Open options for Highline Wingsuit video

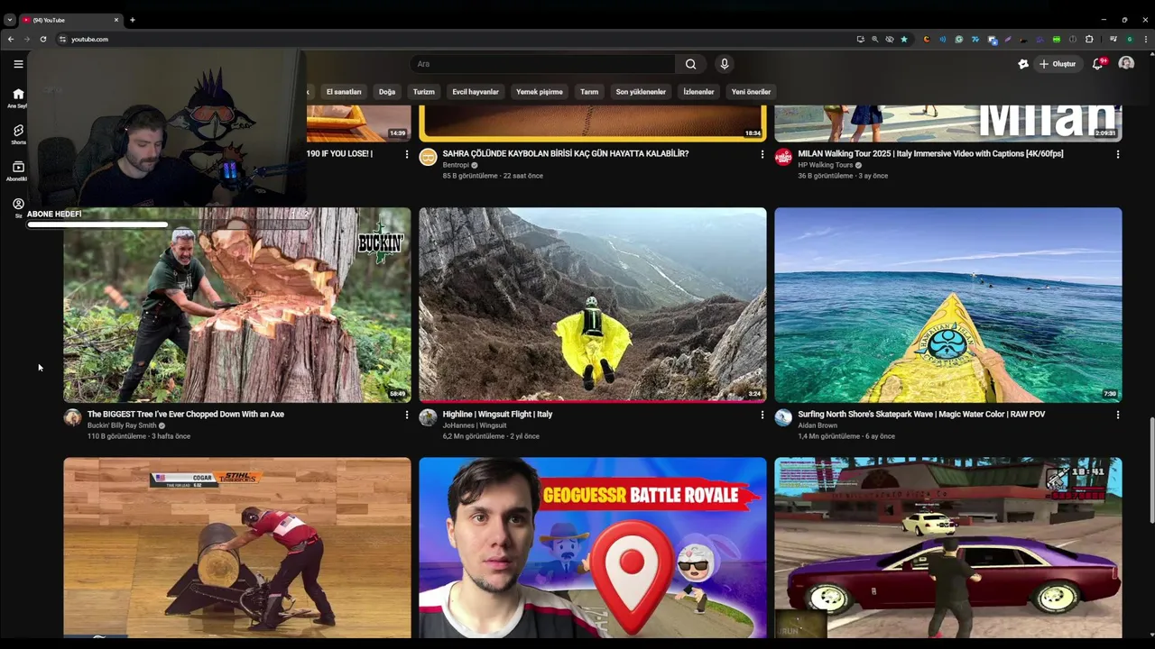pos(762,415)
